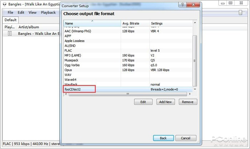Select the fooCDtect2 entry
The image size is (250, 149).
point(128,89)
